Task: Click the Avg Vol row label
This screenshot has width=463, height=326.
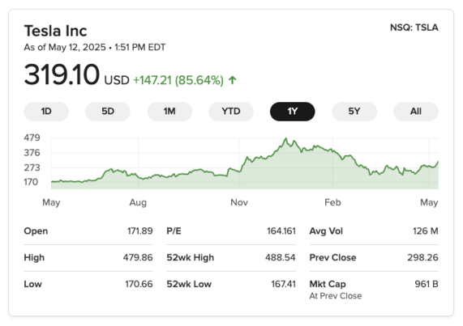Action: [326, 231]
